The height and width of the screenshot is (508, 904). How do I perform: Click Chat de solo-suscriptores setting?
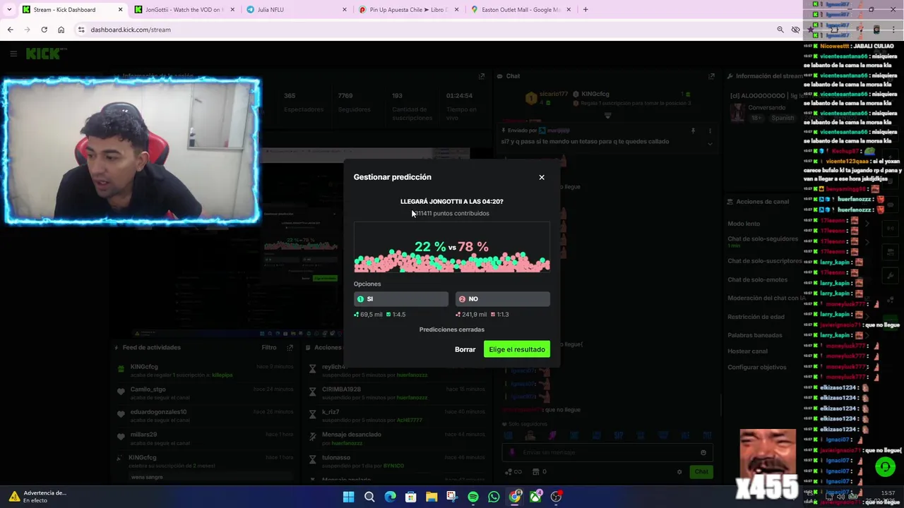pos(765,261)
